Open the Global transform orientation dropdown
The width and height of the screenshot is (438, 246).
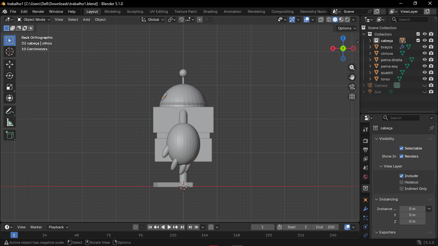point(153,20)
